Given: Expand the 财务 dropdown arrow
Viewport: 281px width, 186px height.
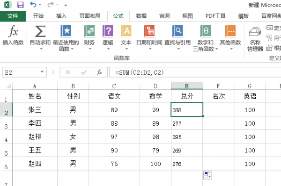Looking at the screenshot, I should click(90, 49).
